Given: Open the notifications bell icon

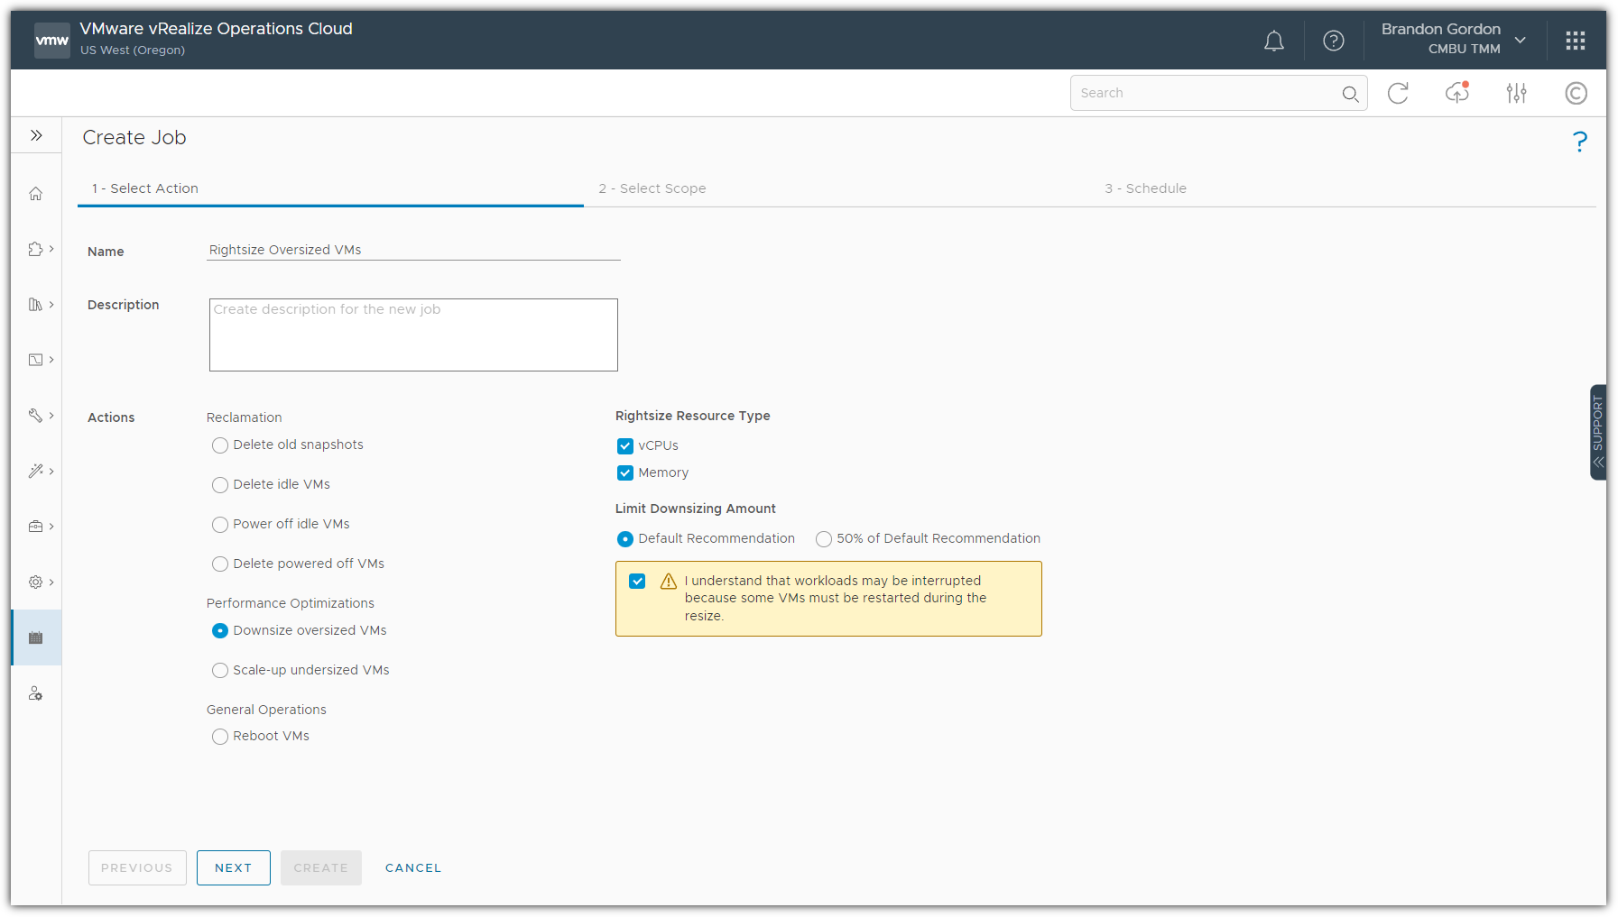Looking at the screenshot, I should click(1273, 41).
